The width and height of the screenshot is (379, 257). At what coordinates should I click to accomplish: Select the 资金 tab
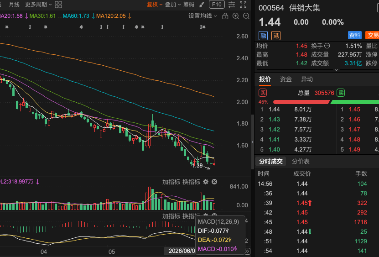tap(286, 79)
